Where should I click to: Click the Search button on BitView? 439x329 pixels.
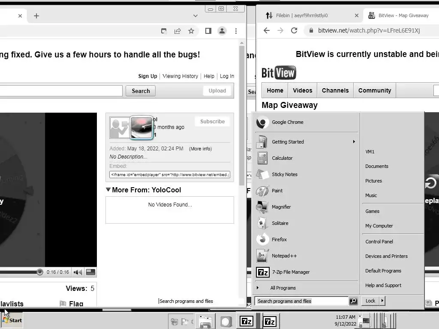(x=141, y=91)
